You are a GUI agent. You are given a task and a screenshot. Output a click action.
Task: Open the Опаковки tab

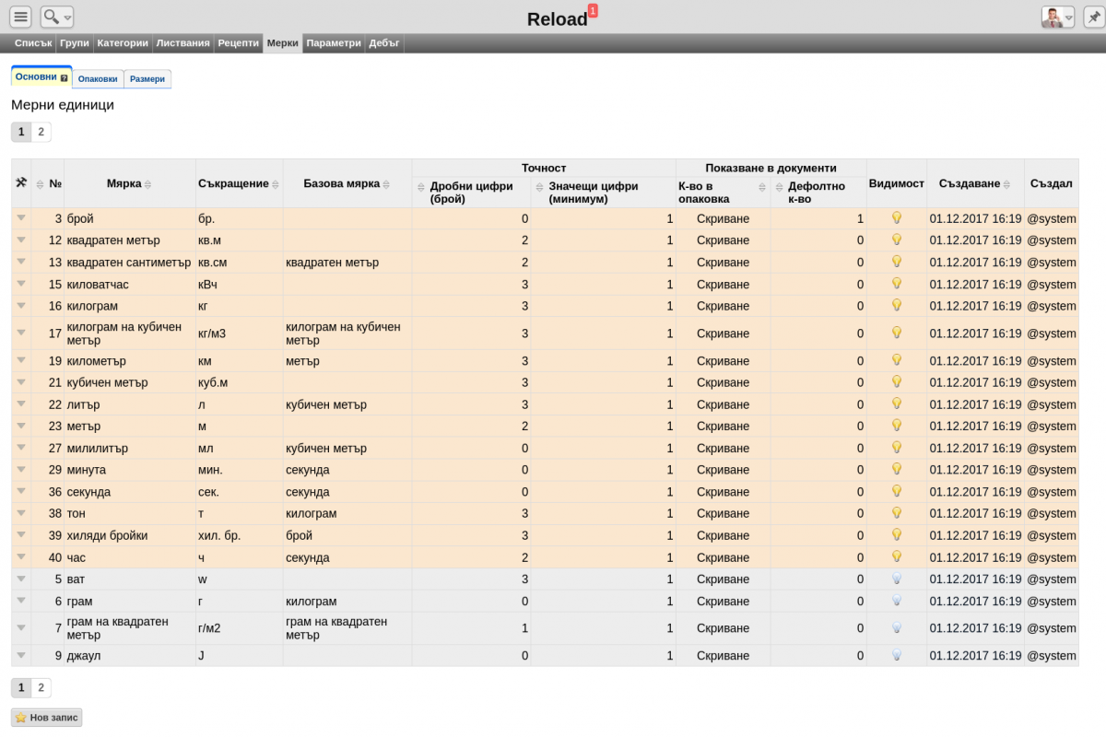(98, 79)
